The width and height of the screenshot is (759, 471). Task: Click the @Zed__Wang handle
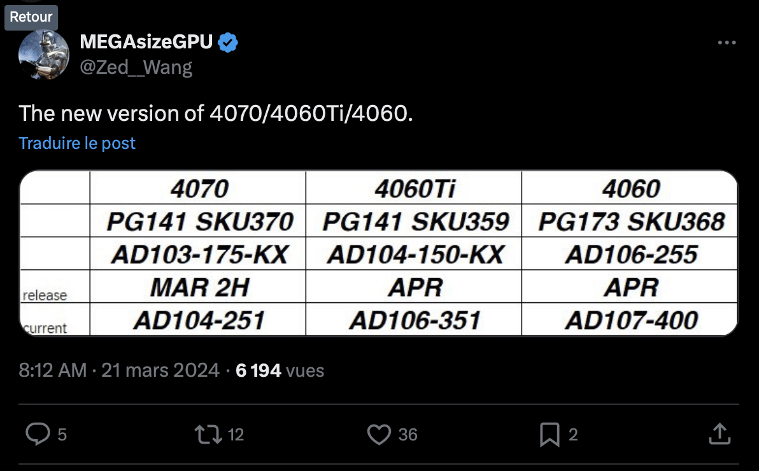[x=136, y=67]
